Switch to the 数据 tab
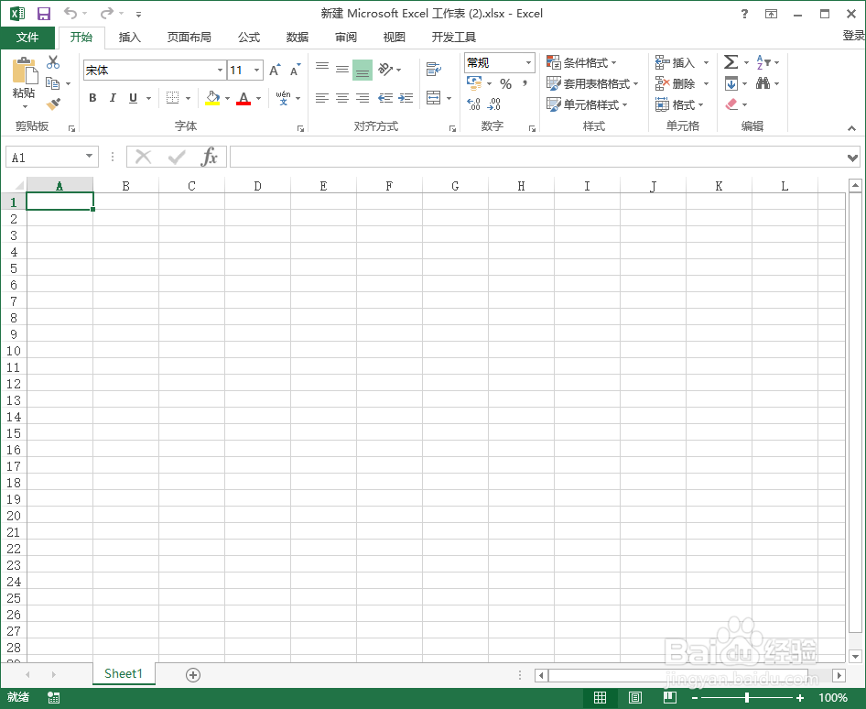The width and height of the screenshot is (866, 709). tap(298, 37)
